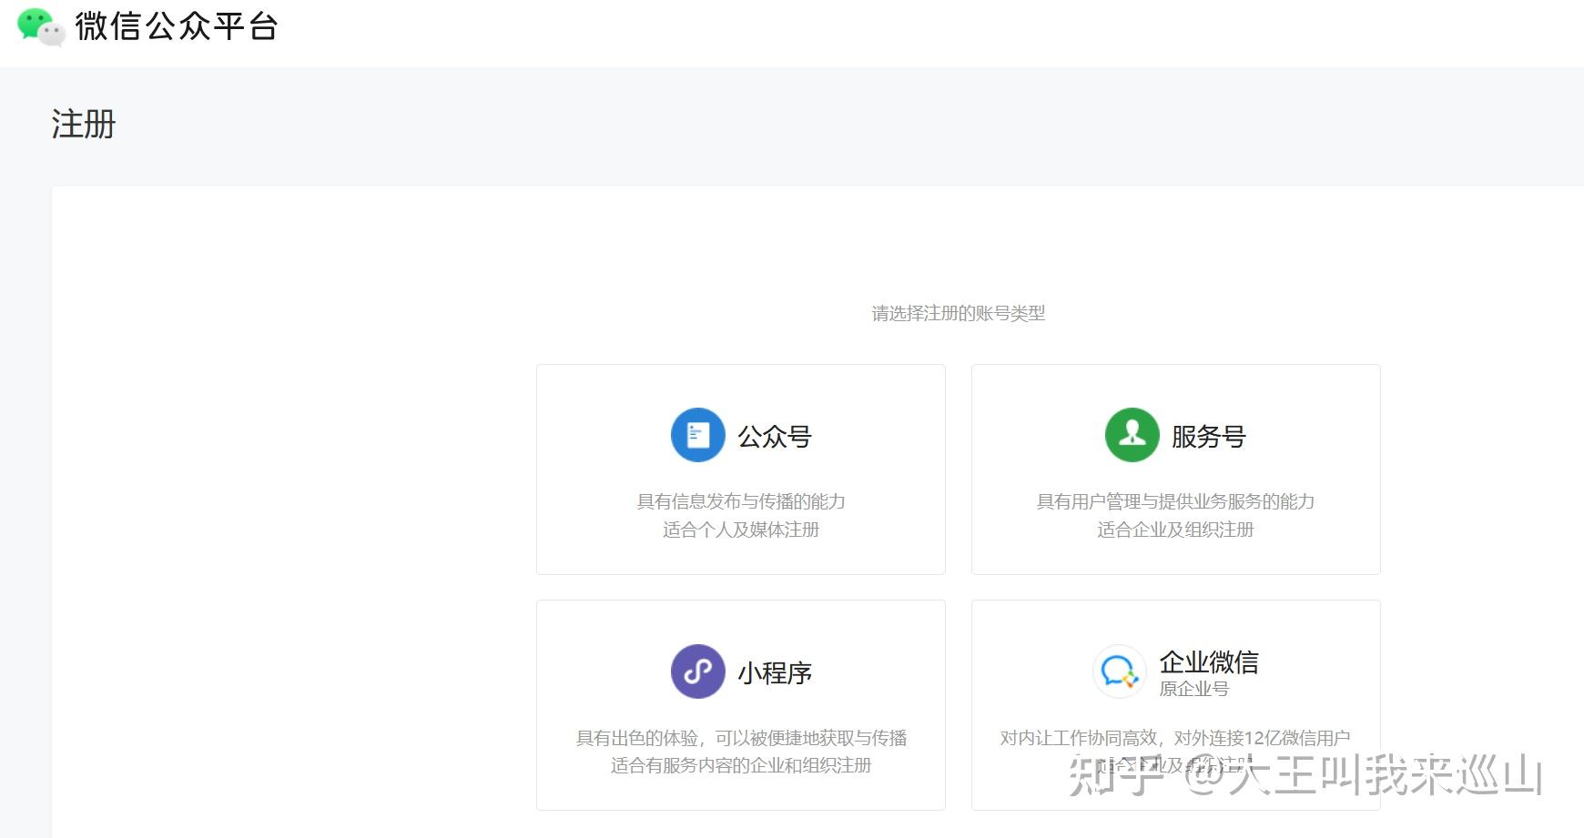Click the text 具有信息发布与传播的能力
This screenshot has height=838, width=1584.
click(741, 501)
